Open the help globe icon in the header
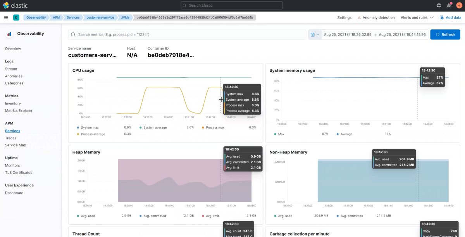The width and height of the screenshot is (465, 237). (439, 5)
